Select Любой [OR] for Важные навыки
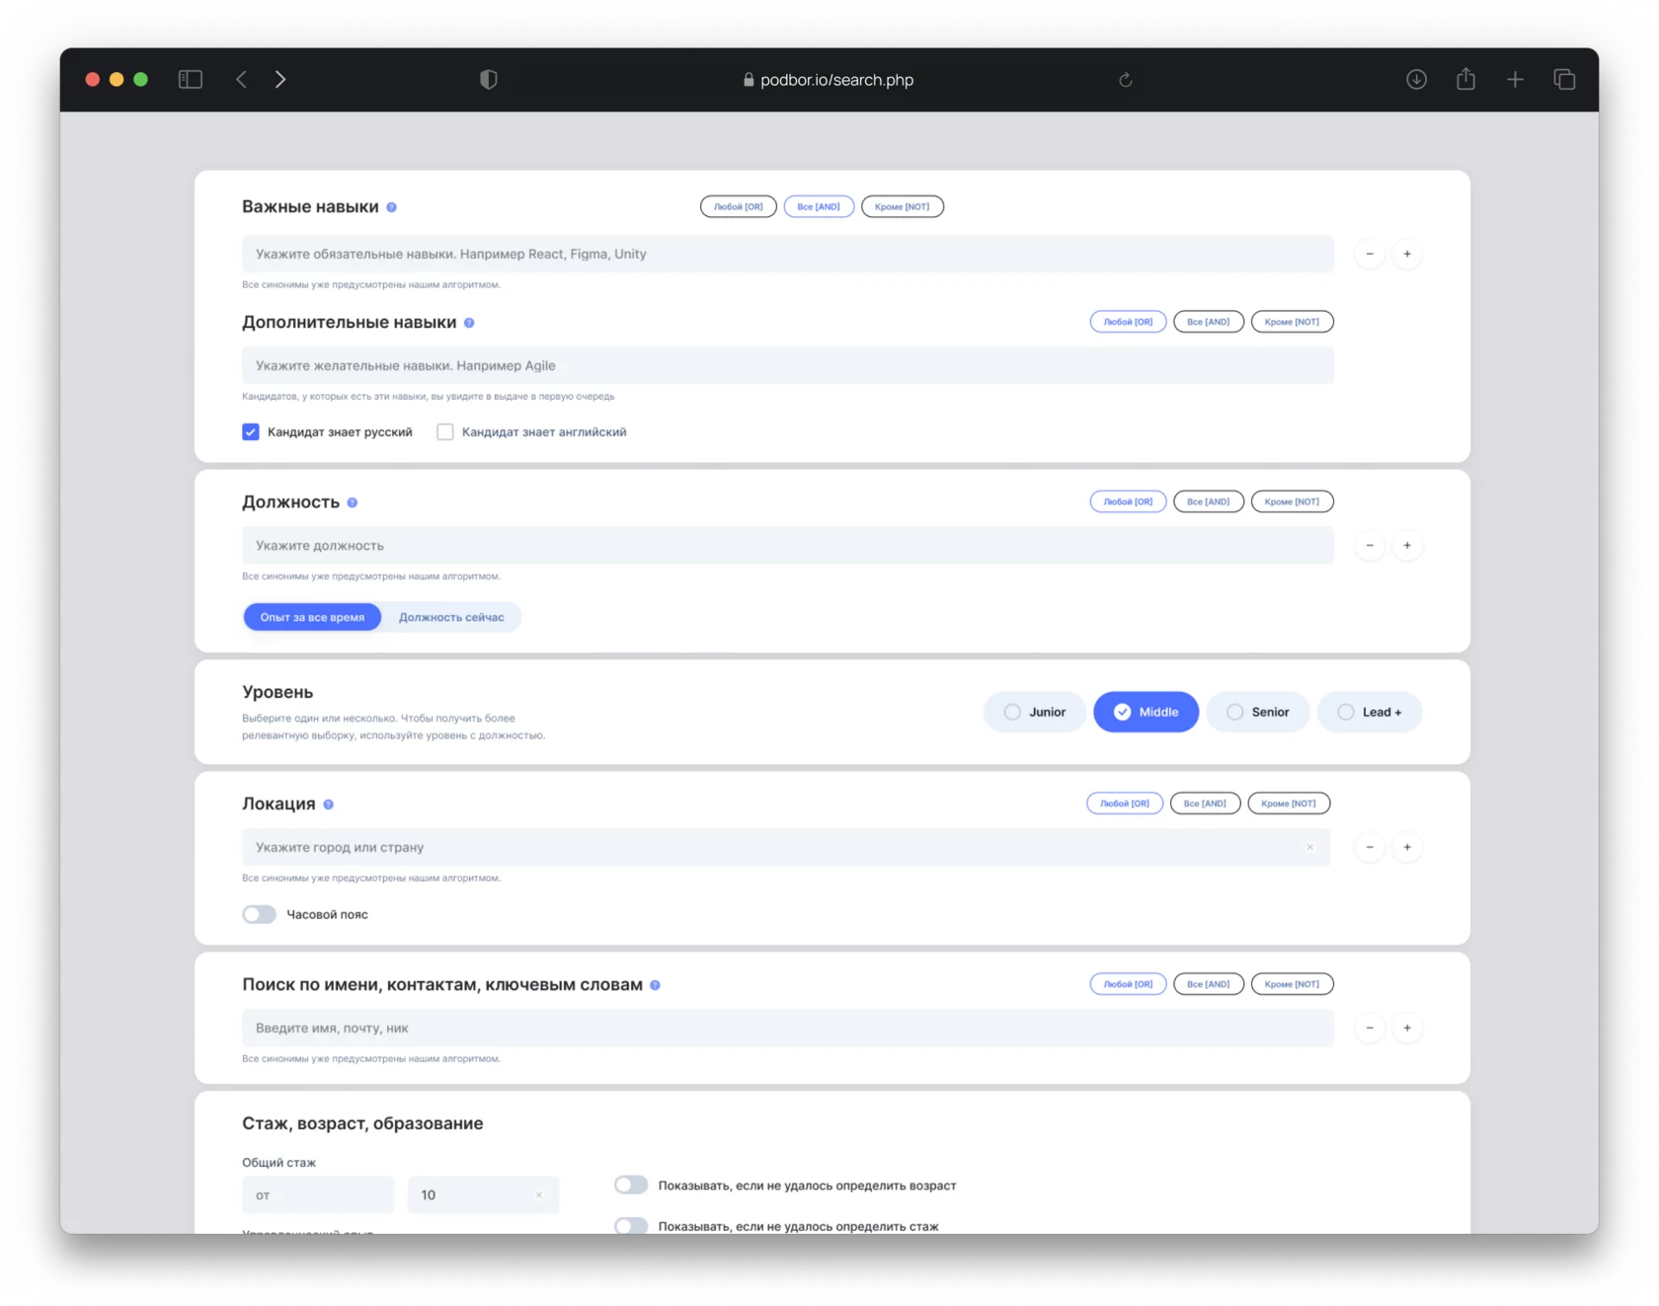The image size is (1659, 1306). tap(739, 206)
